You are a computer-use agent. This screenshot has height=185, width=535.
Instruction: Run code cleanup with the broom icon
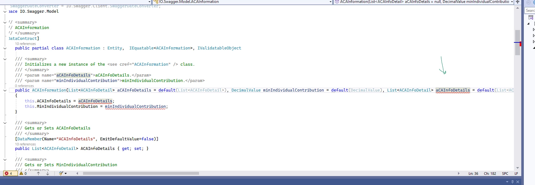(x=61, y=174)
